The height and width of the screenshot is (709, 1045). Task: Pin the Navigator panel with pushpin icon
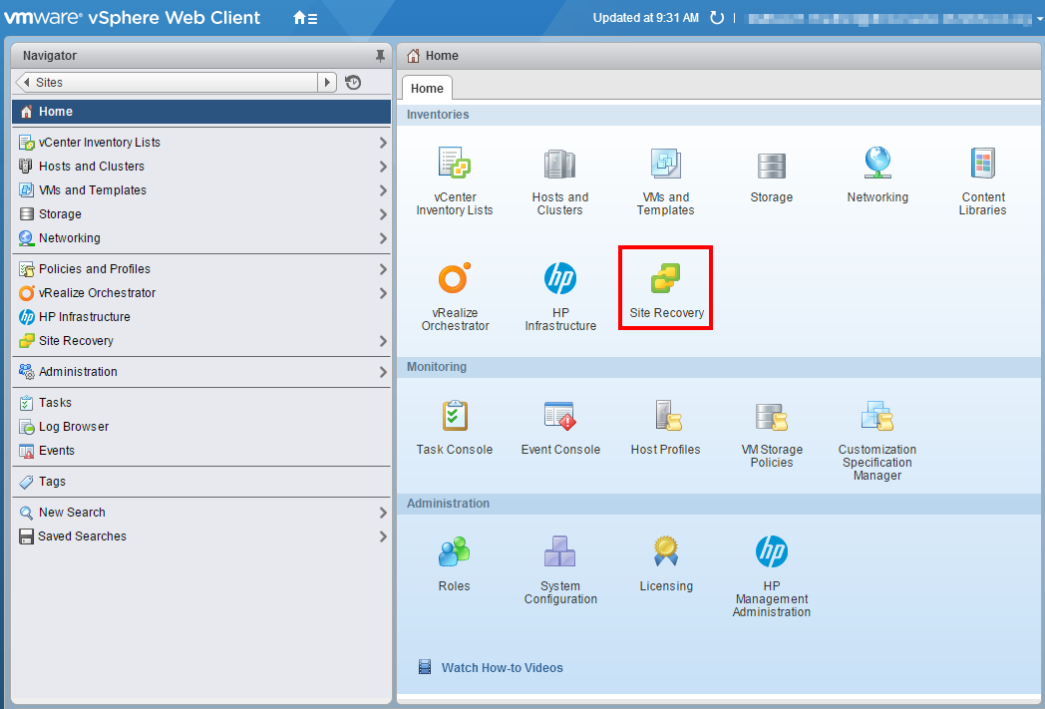coord(380,56)
